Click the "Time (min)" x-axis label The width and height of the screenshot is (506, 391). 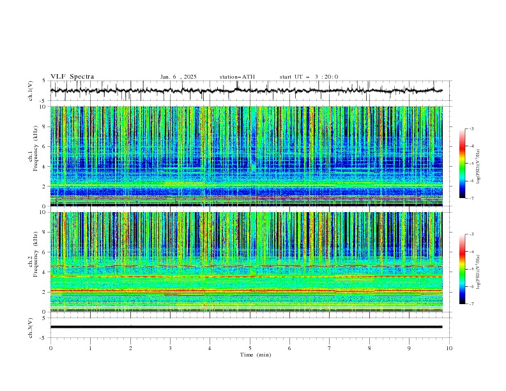tap(256, 355)
